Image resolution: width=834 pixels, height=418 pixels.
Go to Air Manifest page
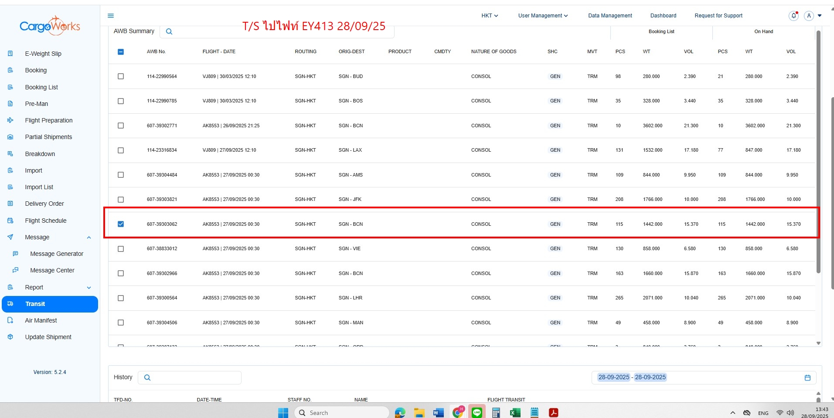click(41, 320)
